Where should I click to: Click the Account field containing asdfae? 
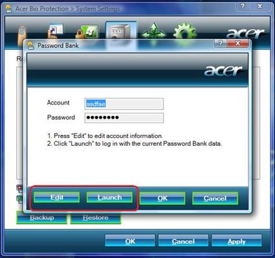click(x=124, y=104)
